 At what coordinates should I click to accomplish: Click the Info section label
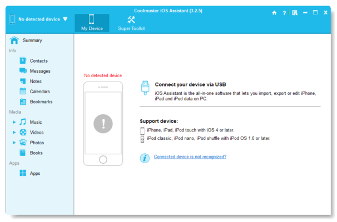(12, 51)
